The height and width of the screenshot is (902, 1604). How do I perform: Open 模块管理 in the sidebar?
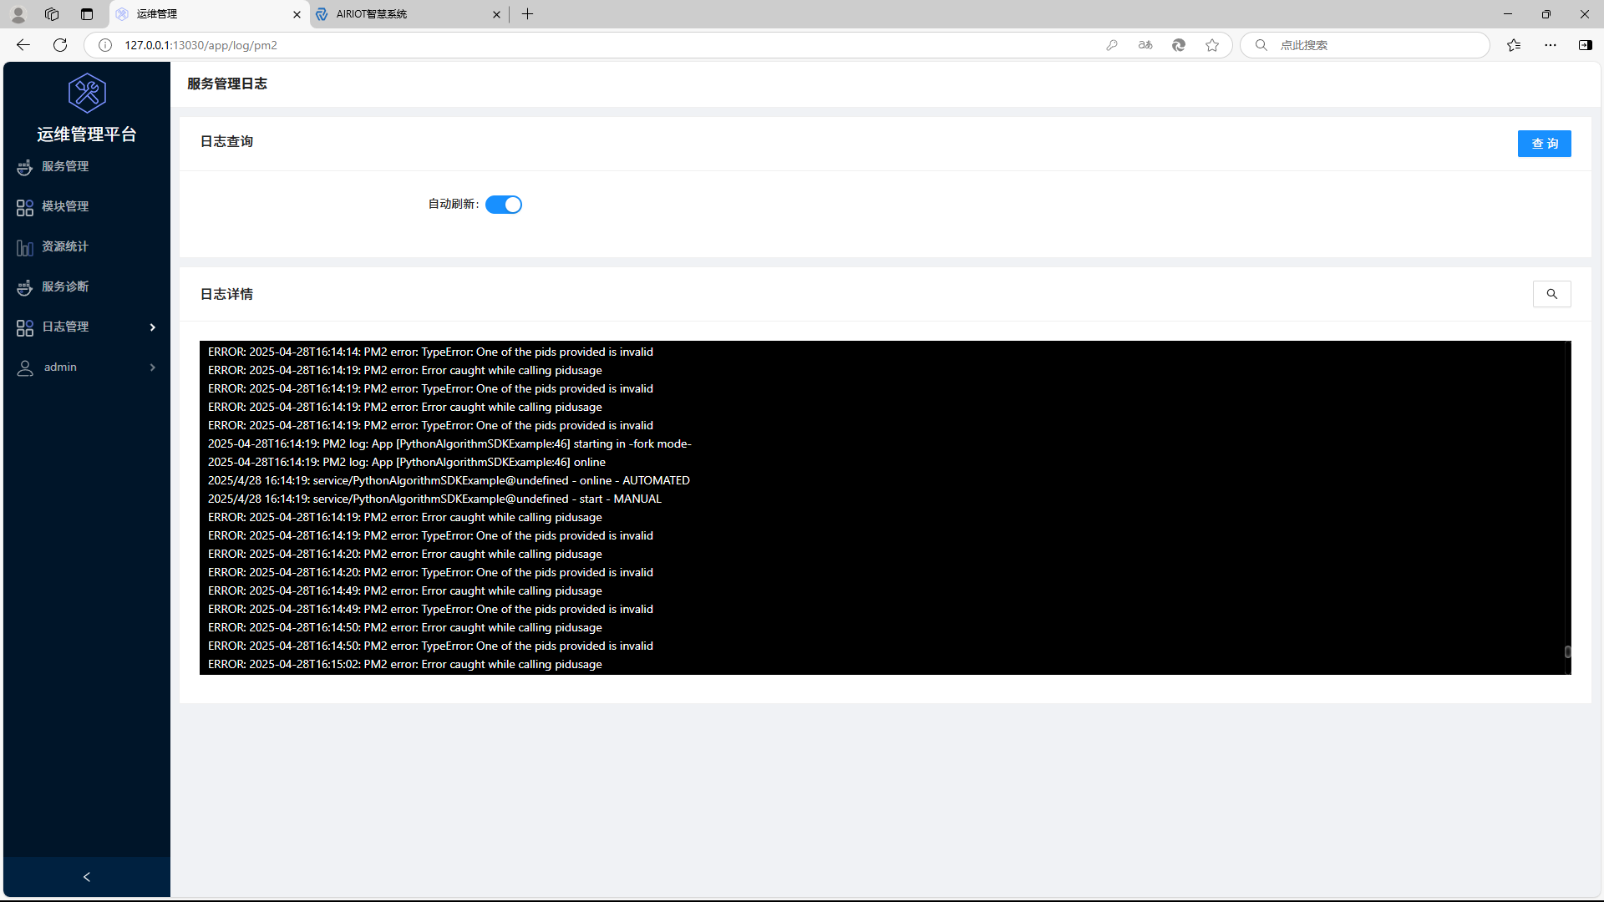point(65,207)
